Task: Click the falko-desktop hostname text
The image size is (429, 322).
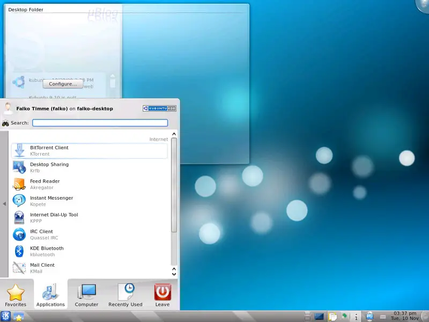Action: 95,109
